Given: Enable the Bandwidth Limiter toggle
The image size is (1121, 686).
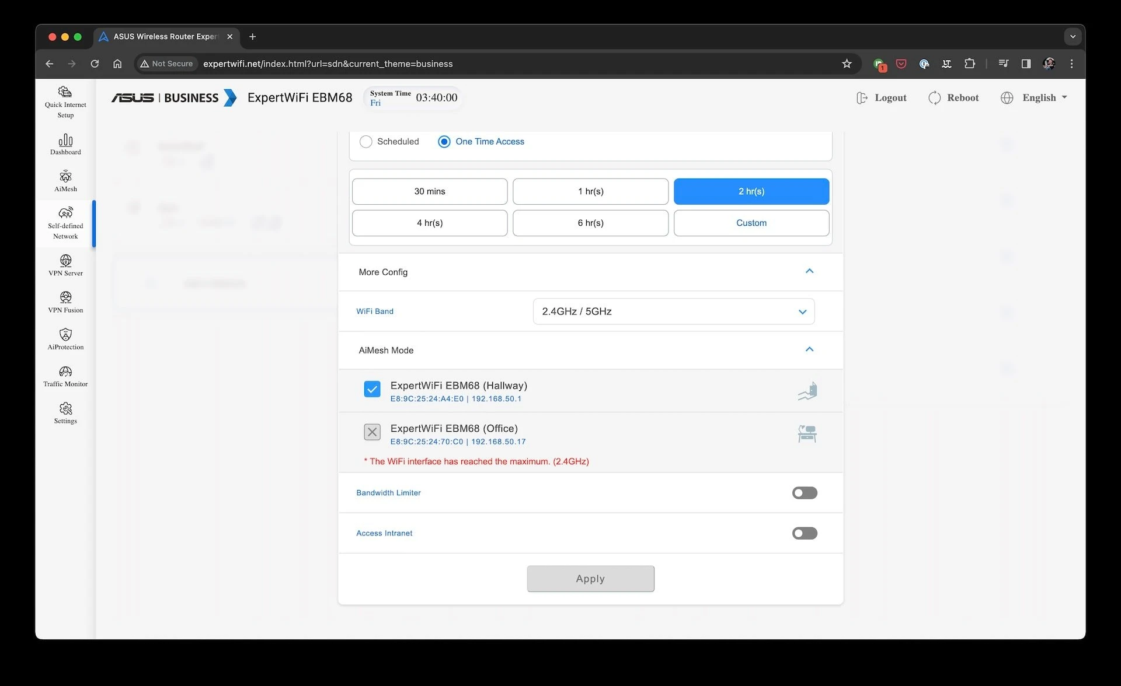Looking at the screenshot, I should (x=805, y=493).
